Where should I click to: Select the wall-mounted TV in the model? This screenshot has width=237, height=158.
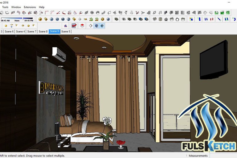pos(214,60)
